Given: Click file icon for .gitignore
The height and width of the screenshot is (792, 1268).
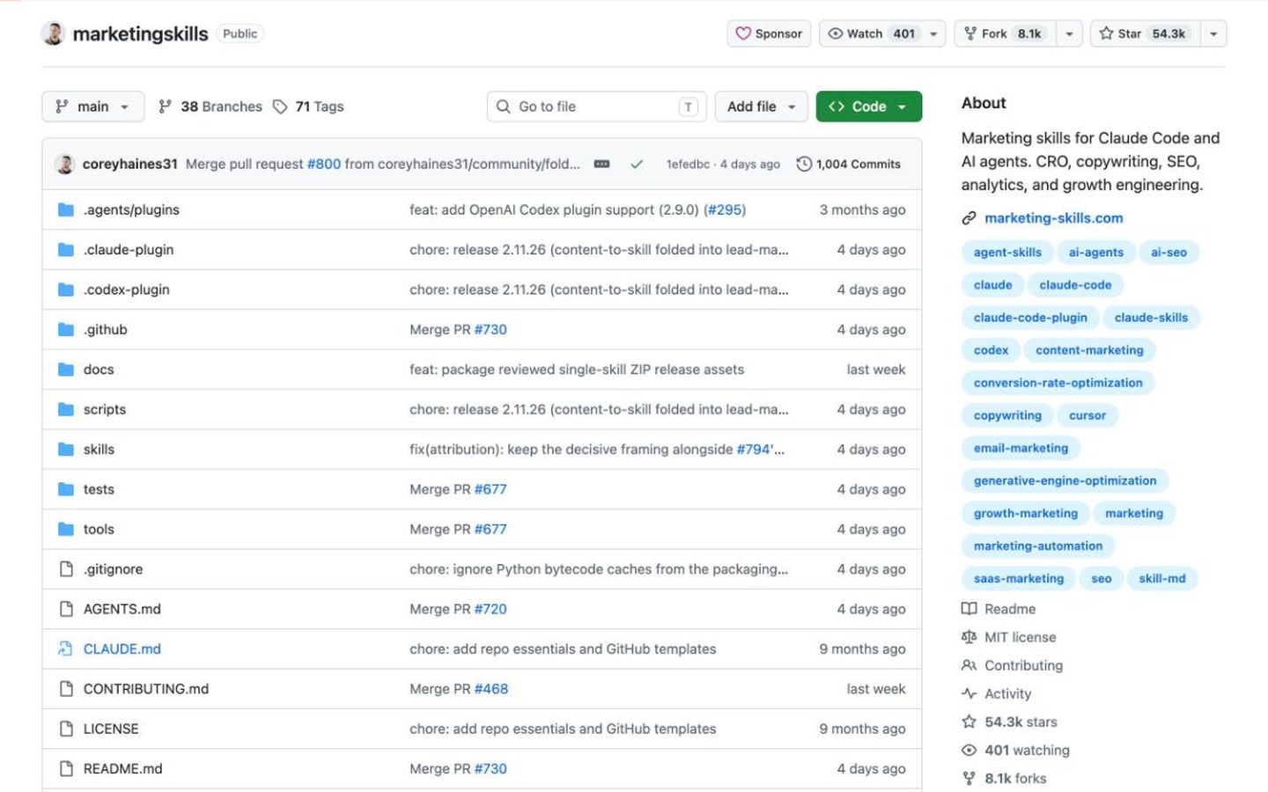Looking at the screenshot, I should pos(65,569).
